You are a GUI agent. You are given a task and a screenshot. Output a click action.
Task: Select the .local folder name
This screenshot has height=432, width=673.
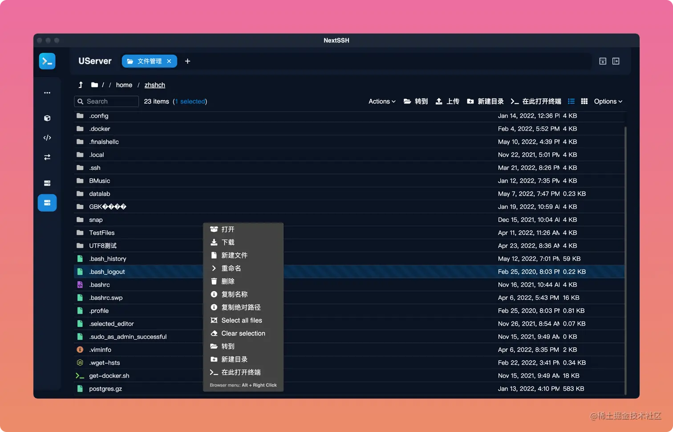click(x=97, y=155)
